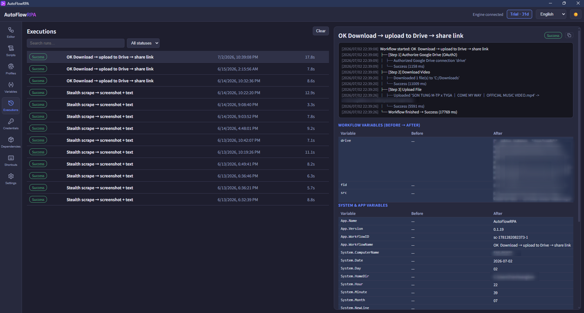
Task: Select the Executions history section
Action: pos(11,106)
